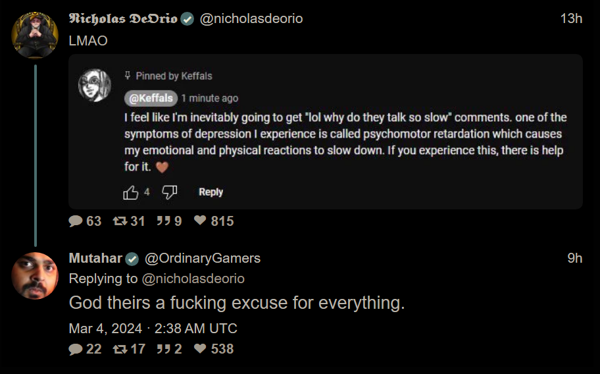Click the reply icon on Mutahar's tweet
This screenshot has width=600, height=374.
[76, 349]
